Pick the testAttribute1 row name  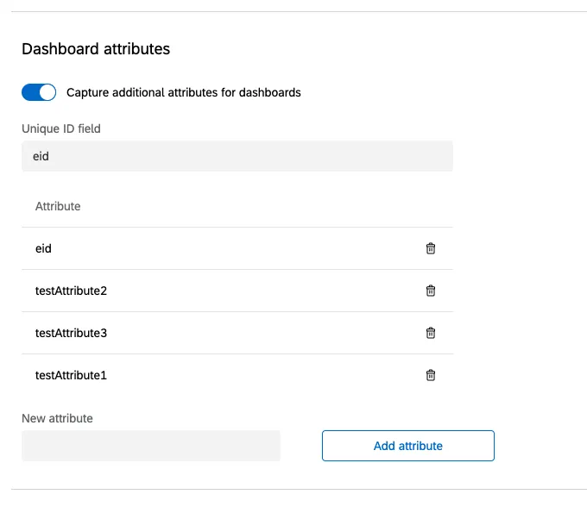pyautogui.click(x=71, y=375)
